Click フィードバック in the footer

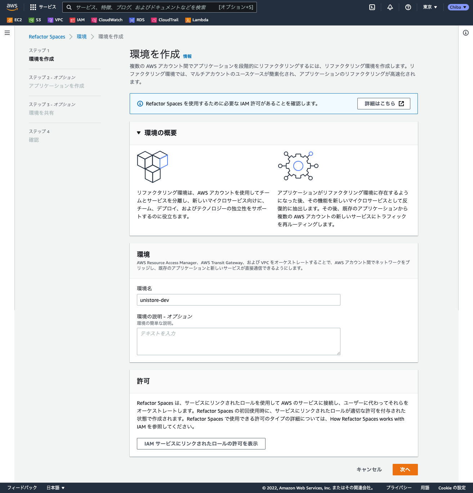tap(22, 488)
